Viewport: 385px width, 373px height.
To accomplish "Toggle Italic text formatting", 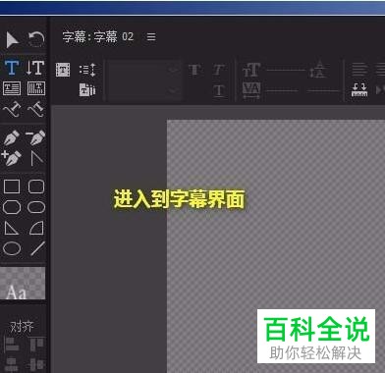I will click(x=219, y=70).
